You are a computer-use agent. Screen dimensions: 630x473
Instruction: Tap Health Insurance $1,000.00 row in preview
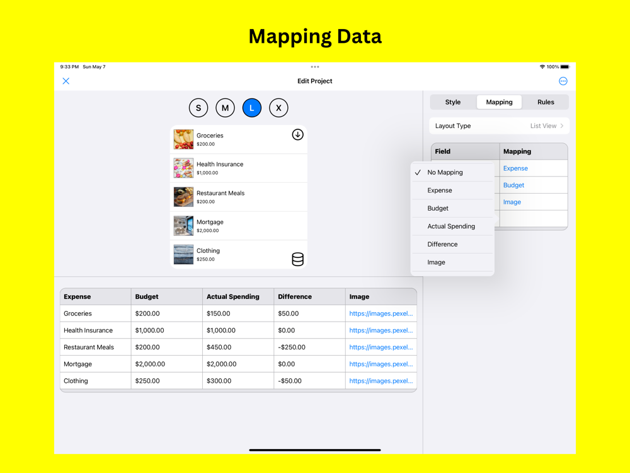pos(239,168)
